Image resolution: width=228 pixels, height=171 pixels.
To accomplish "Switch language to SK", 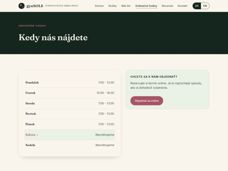I will click(197, 6).
